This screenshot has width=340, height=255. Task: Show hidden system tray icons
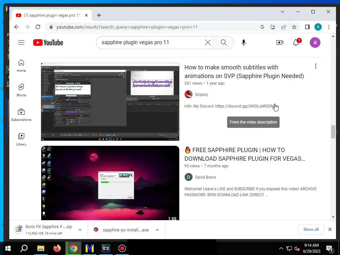[x=281, y=248]
